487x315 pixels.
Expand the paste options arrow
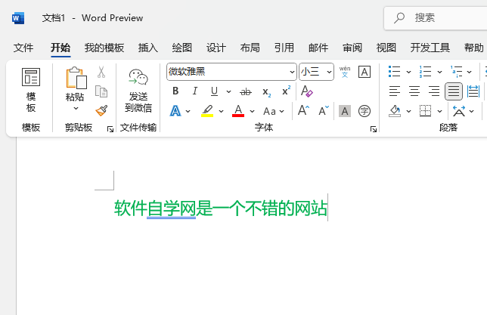tap(76, 108)
